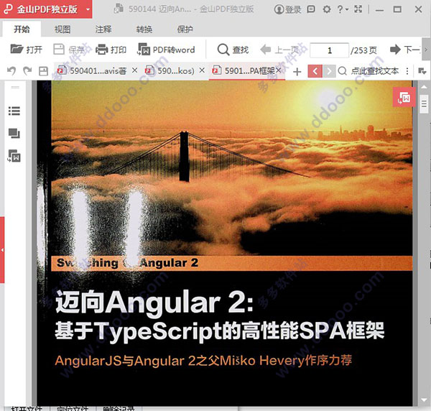Open the outline list panel icon
The height and width of the screenshot is (411, 431).
click(14, 111)
